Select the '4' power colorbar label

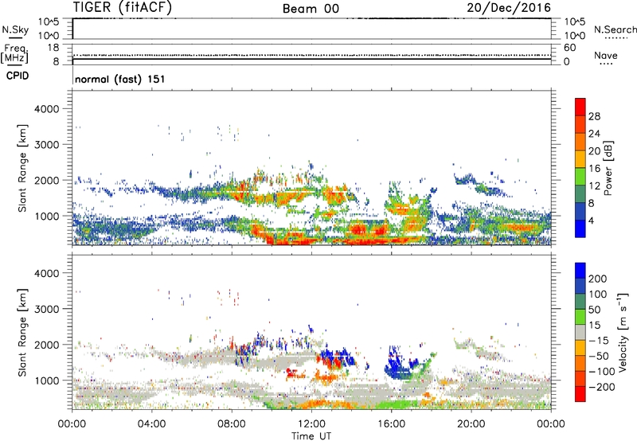(592, 220)
